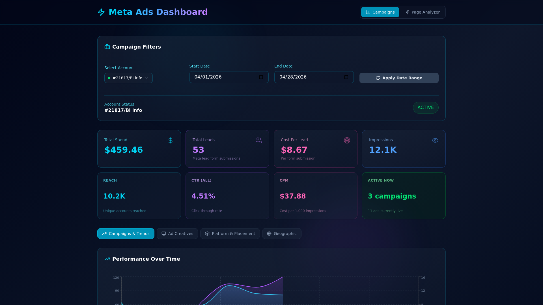Click the 53 Total Leads value
This screenshot has height=305, width=543.
pyautogui.click(x=198, y=150)
